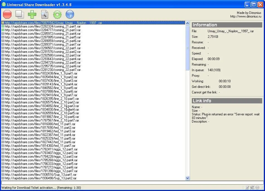This screenshot has width=265, height=191.
Task: Click status icon of Umay_Umay Naylon row
Action: [3, 23]
